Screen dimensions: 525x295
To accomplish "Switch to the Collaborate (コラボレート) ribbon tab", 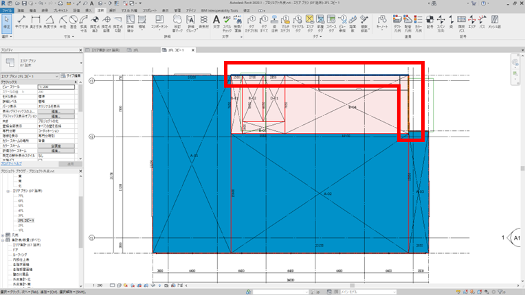I will [150, 11].
